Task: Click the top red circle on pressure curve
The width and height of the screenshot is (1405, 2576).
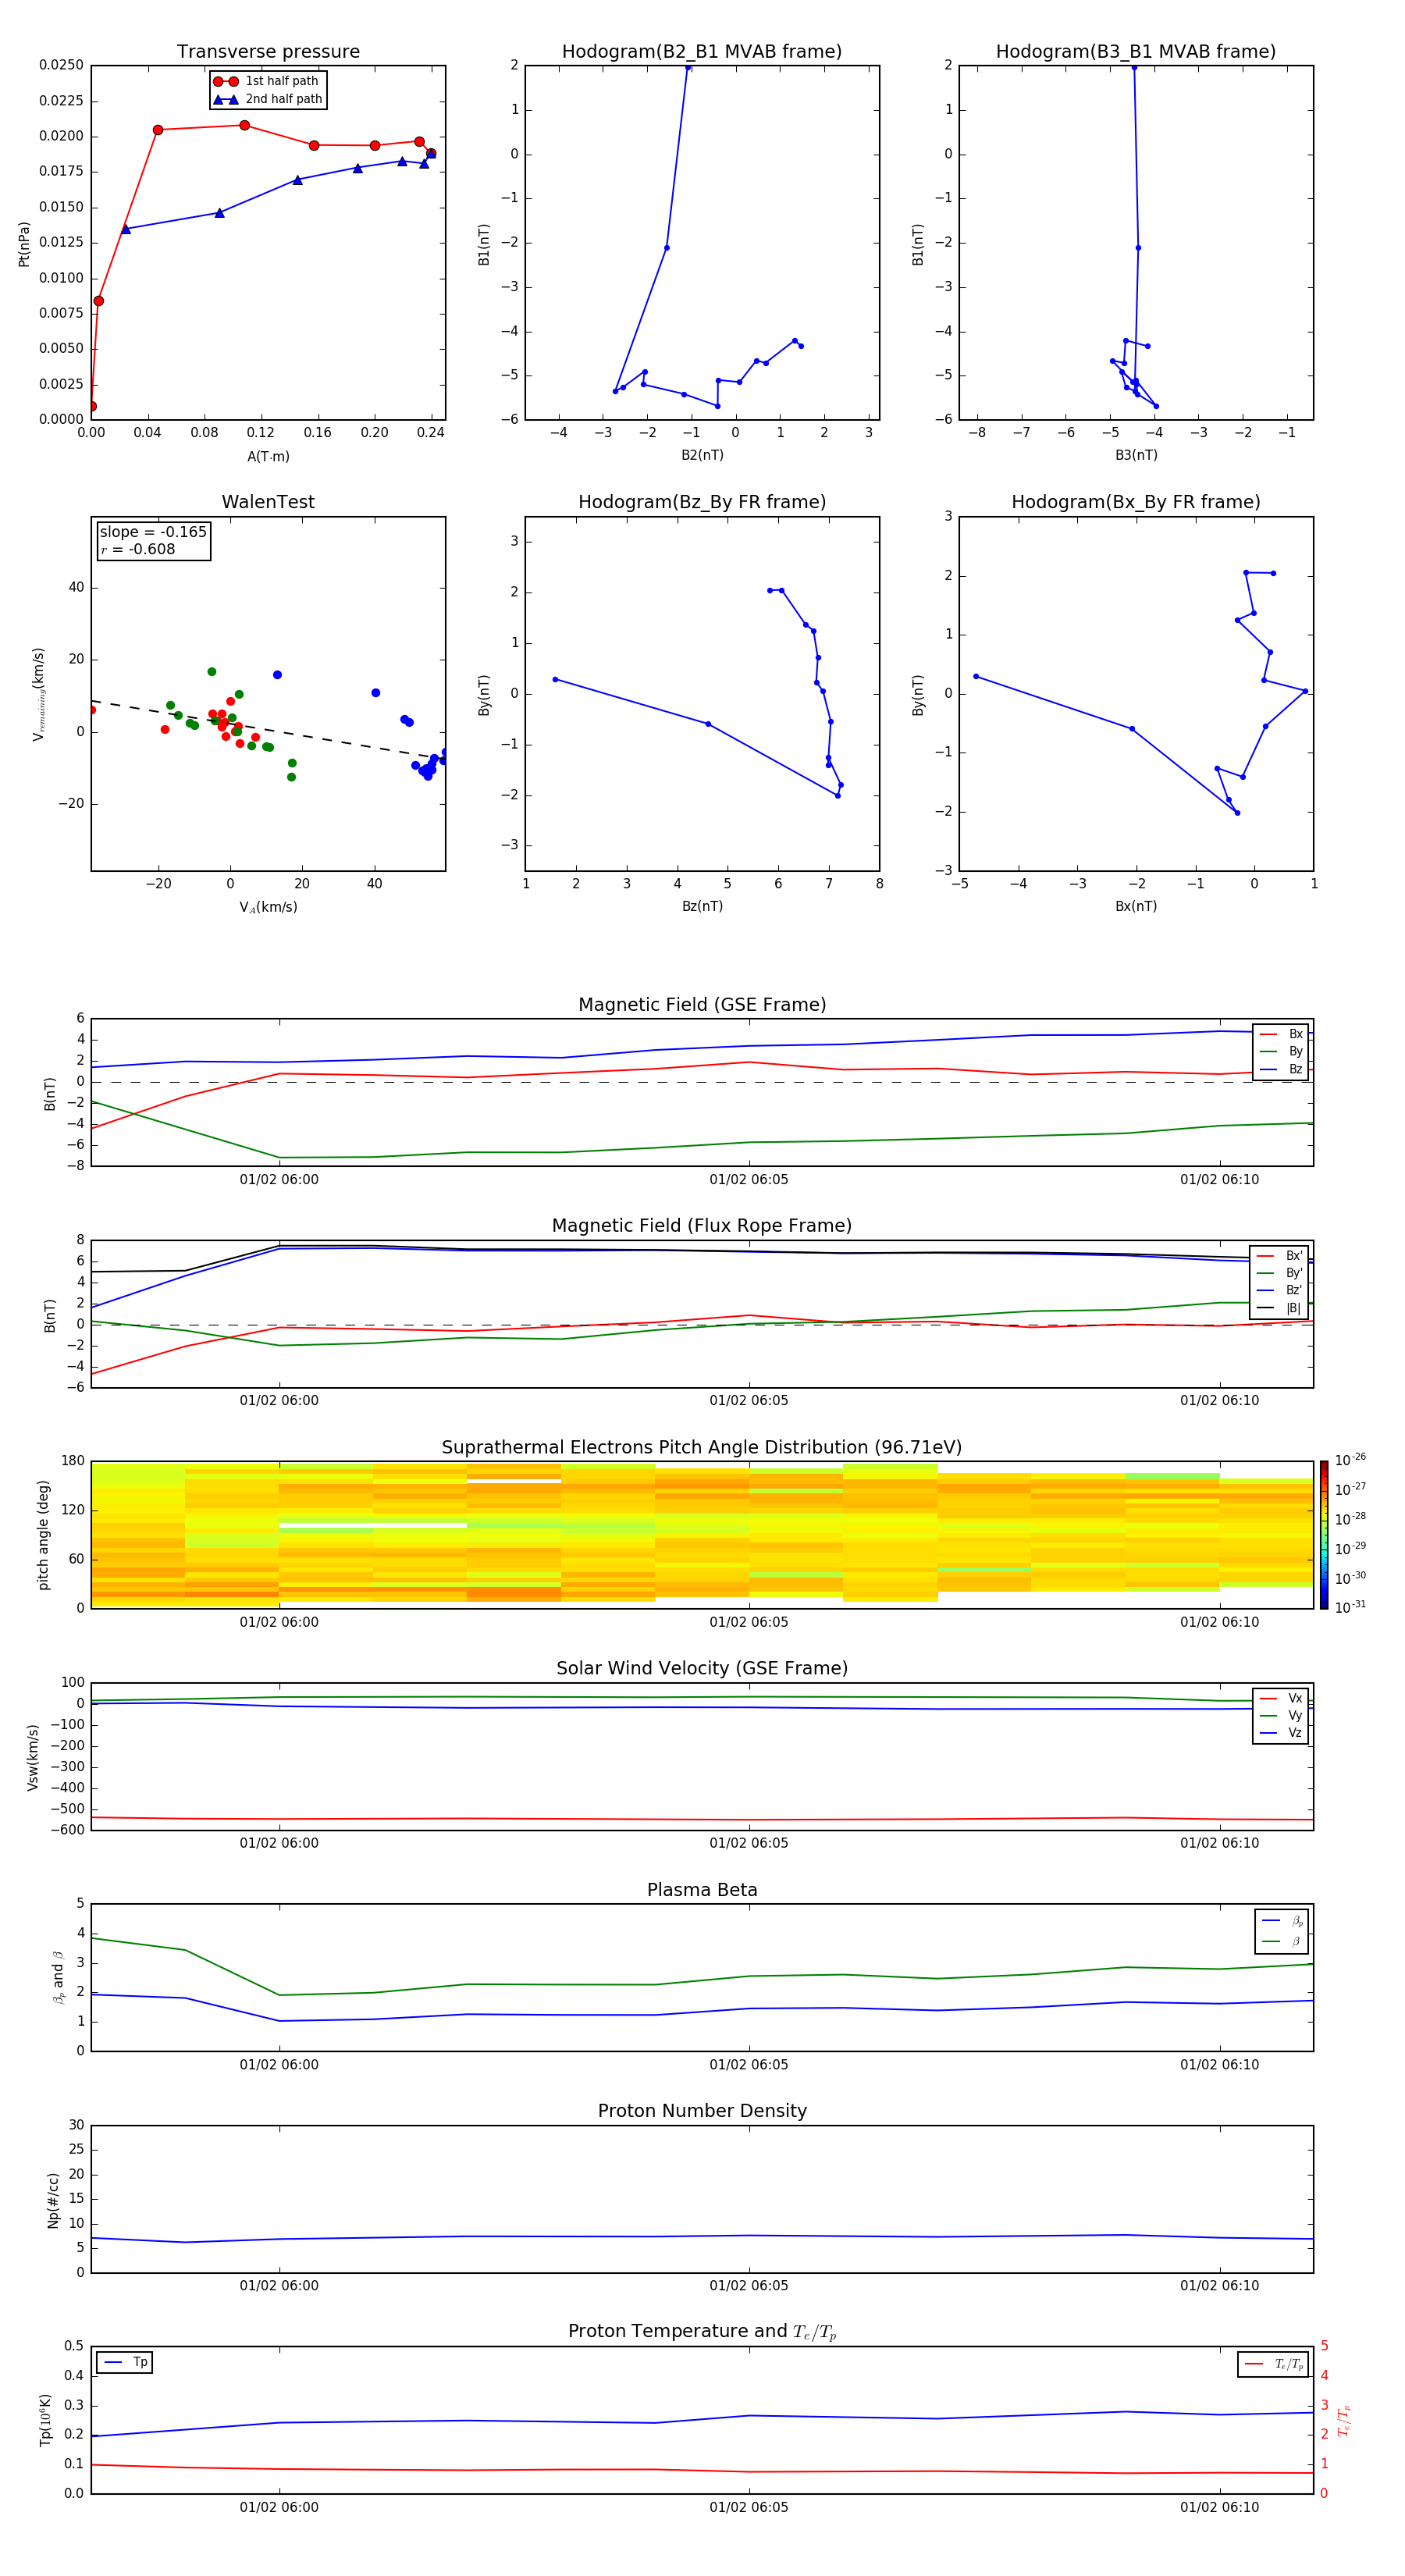Action: tap(245, 125)
